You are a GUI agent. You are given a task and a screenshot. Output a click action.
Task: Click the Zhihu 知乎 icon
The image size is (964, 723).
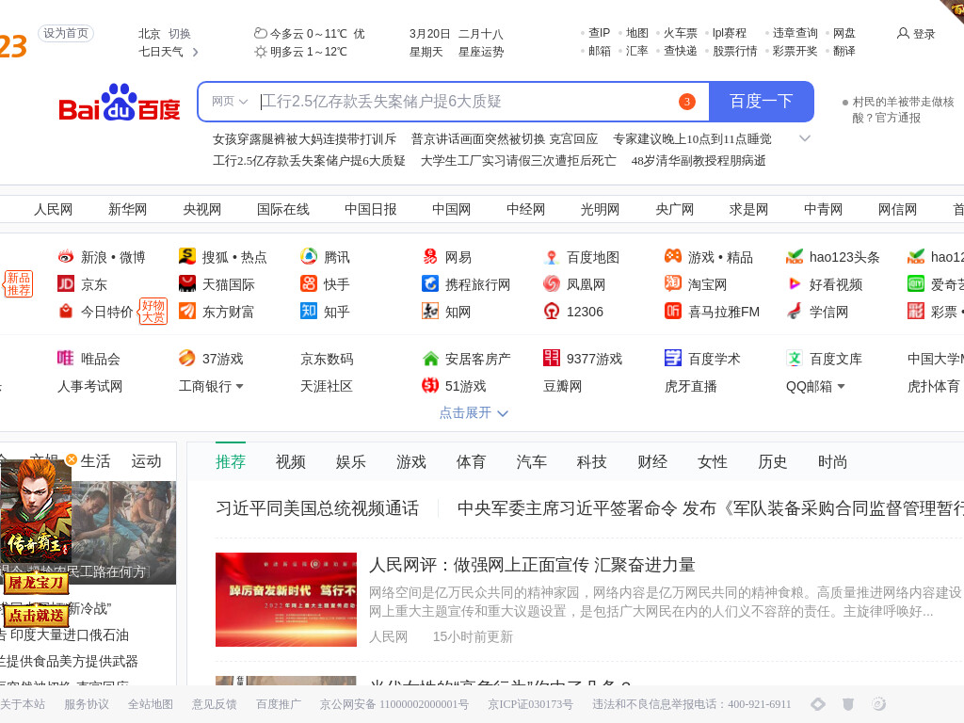309,311
